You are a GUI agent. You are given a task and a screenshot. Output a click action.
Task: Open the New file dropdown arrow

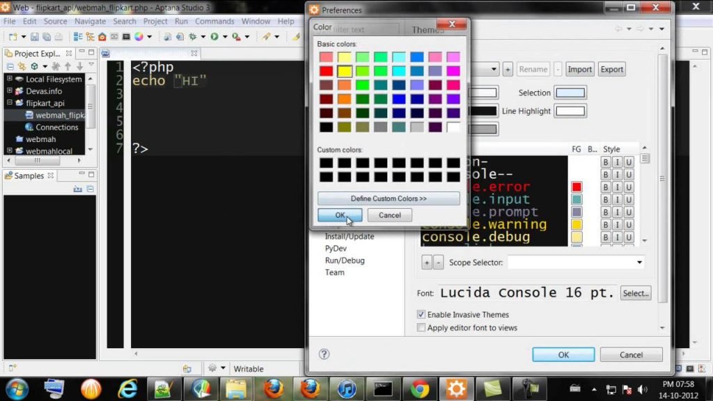(23, 37)
